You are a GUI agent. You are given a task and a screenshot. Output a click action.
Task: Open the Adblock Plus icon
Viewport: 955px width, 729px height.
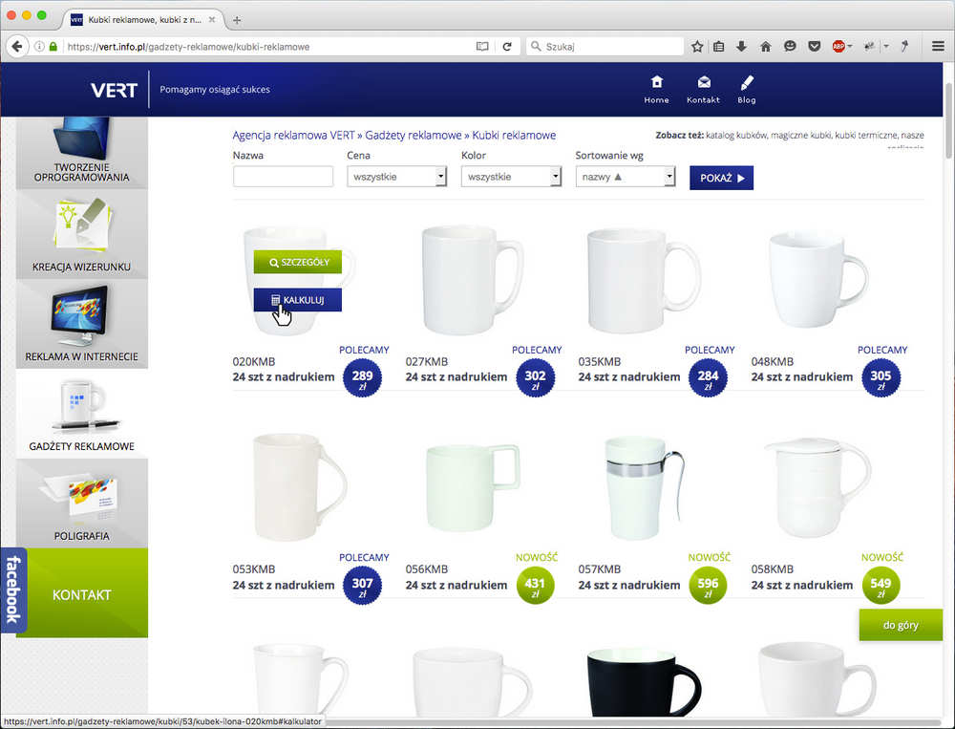click(x=838, y=46)
